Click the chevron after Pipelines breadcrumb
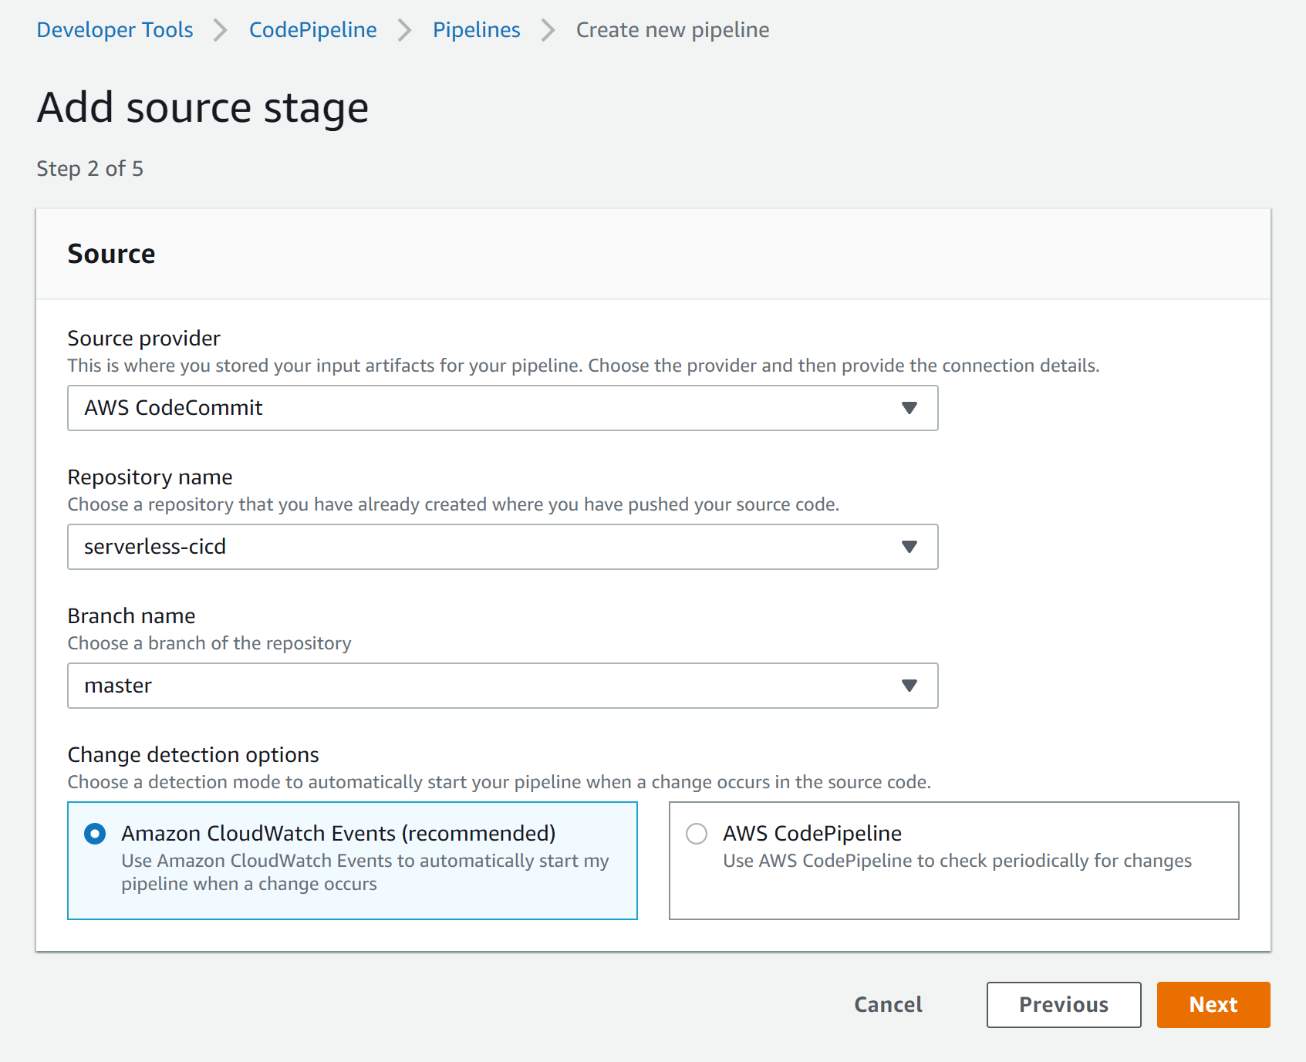Image resolution: width=1306 pixels, height=1062 pixels. click(x=547, y=29)
